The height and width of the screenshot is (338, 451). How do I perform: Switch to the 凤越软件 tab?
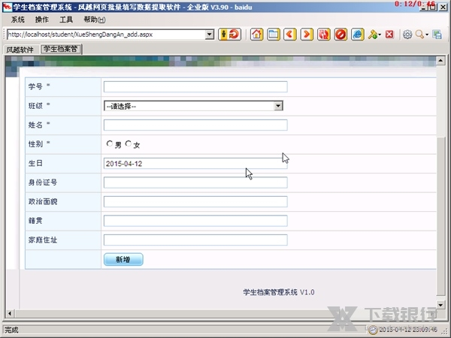tap(20, 50)
